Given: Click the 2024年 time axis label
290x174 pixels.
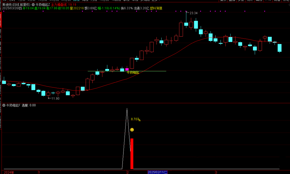Looking at the screenshot, I should point(9,172).
